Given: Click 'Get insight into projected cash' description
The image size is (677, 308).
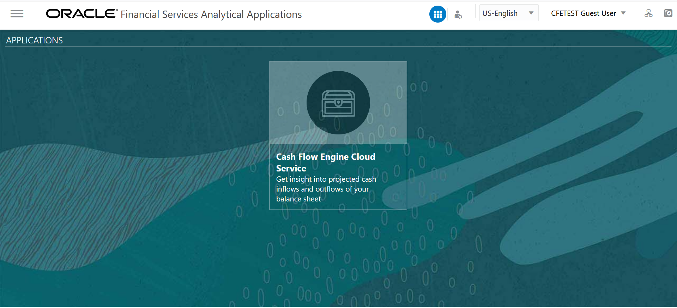Looking at the screenshot, I should (x=326, y=189).
